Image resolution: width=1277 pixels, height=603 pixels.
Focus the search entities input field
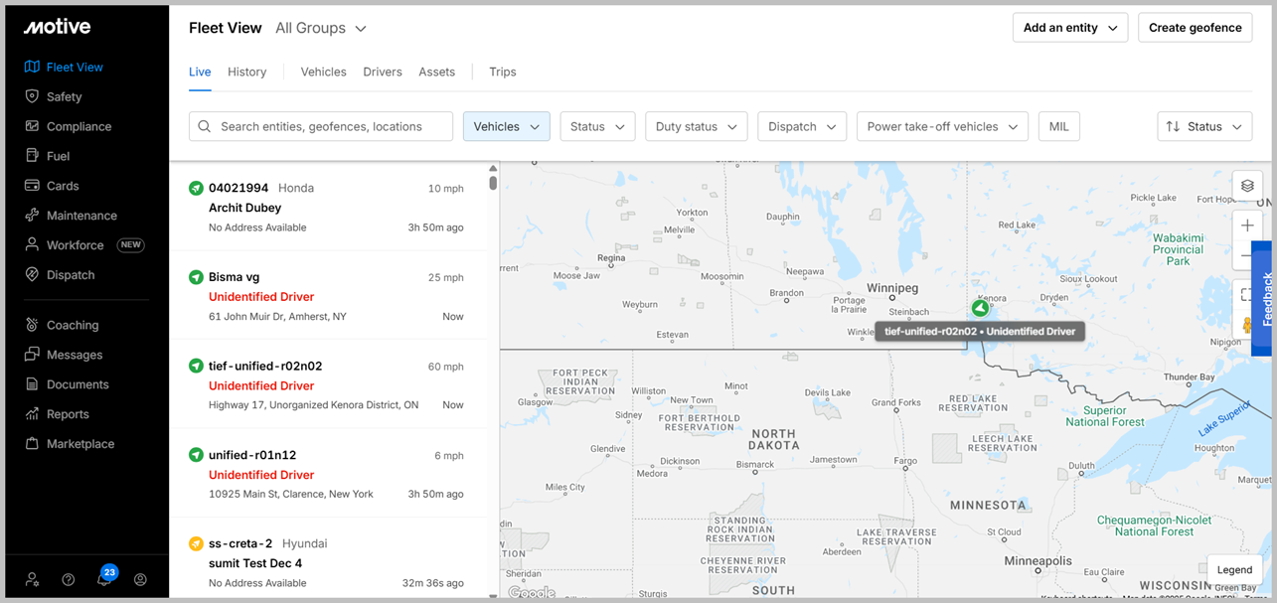(x=321, y=126)
